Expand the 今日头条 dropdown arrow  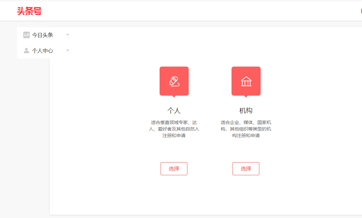[x=68, y=35]
